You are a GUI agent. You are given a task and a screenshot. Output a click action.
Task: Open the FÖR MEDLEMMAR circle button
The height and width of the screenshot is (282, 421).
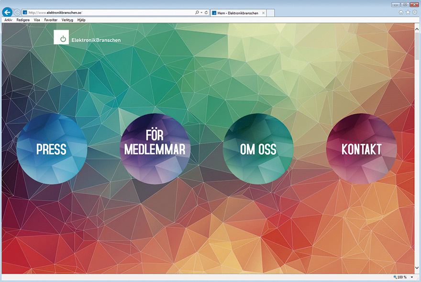155,149
